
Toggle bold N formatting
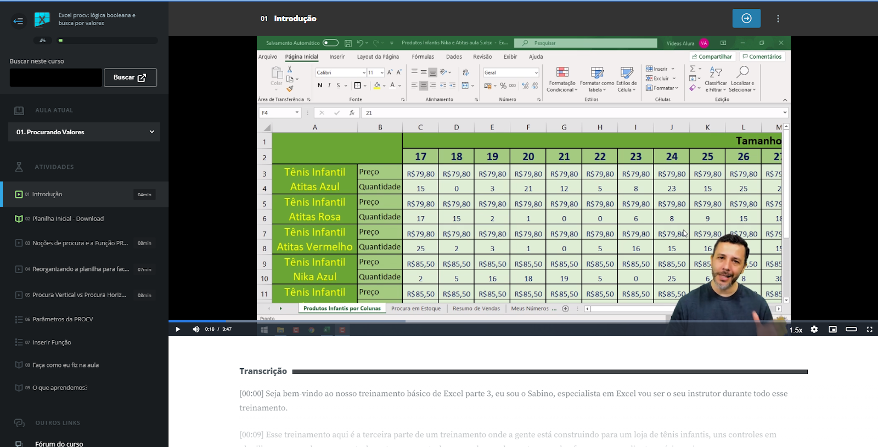click(x=320, y=86)
